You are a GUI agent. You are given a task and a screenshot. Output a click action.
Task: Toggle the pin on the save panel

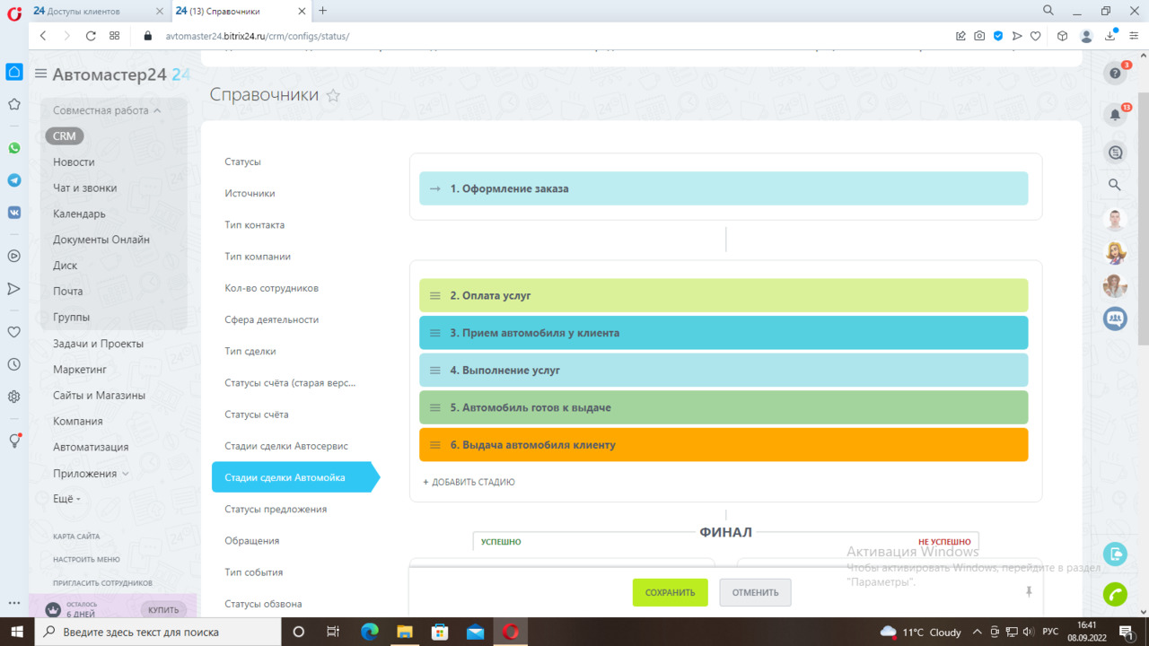click(x=1029, y=592)
